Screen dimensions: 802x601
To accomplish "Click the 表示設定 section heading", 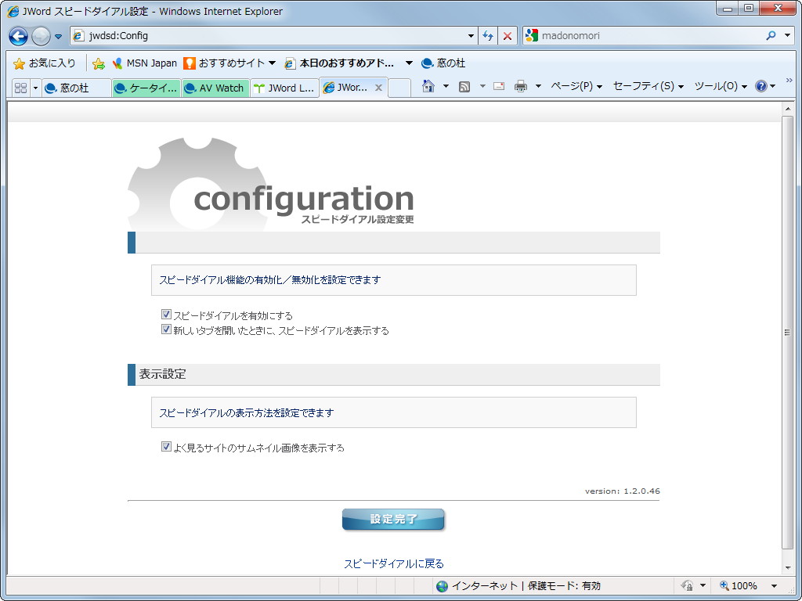I will (x=162, y=374).
